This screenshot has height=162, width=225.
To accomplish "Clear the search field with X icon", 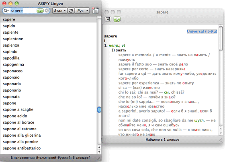I will coord(47,10).
